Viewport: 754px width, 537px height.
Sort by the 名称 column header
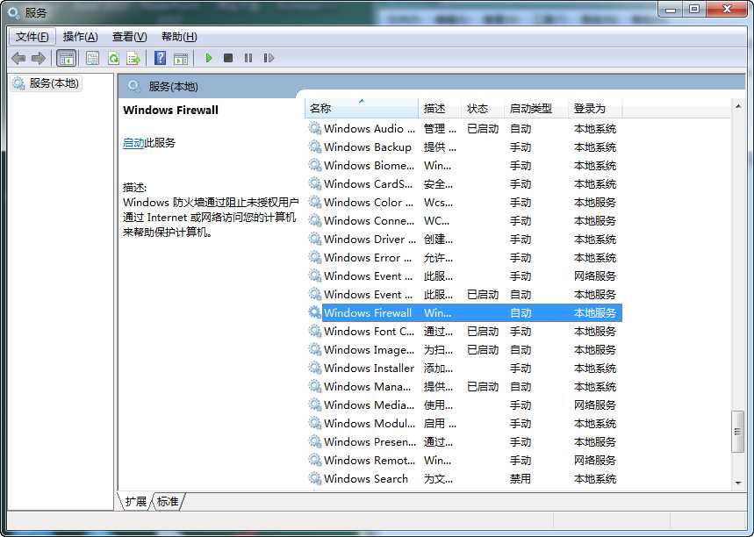point(362,108)
